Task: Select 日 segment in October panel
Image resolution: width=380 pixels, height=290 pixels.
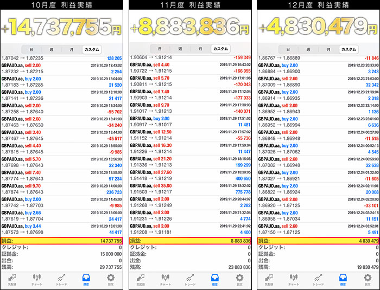Action: pyautogui.click(x=31, y=50)
